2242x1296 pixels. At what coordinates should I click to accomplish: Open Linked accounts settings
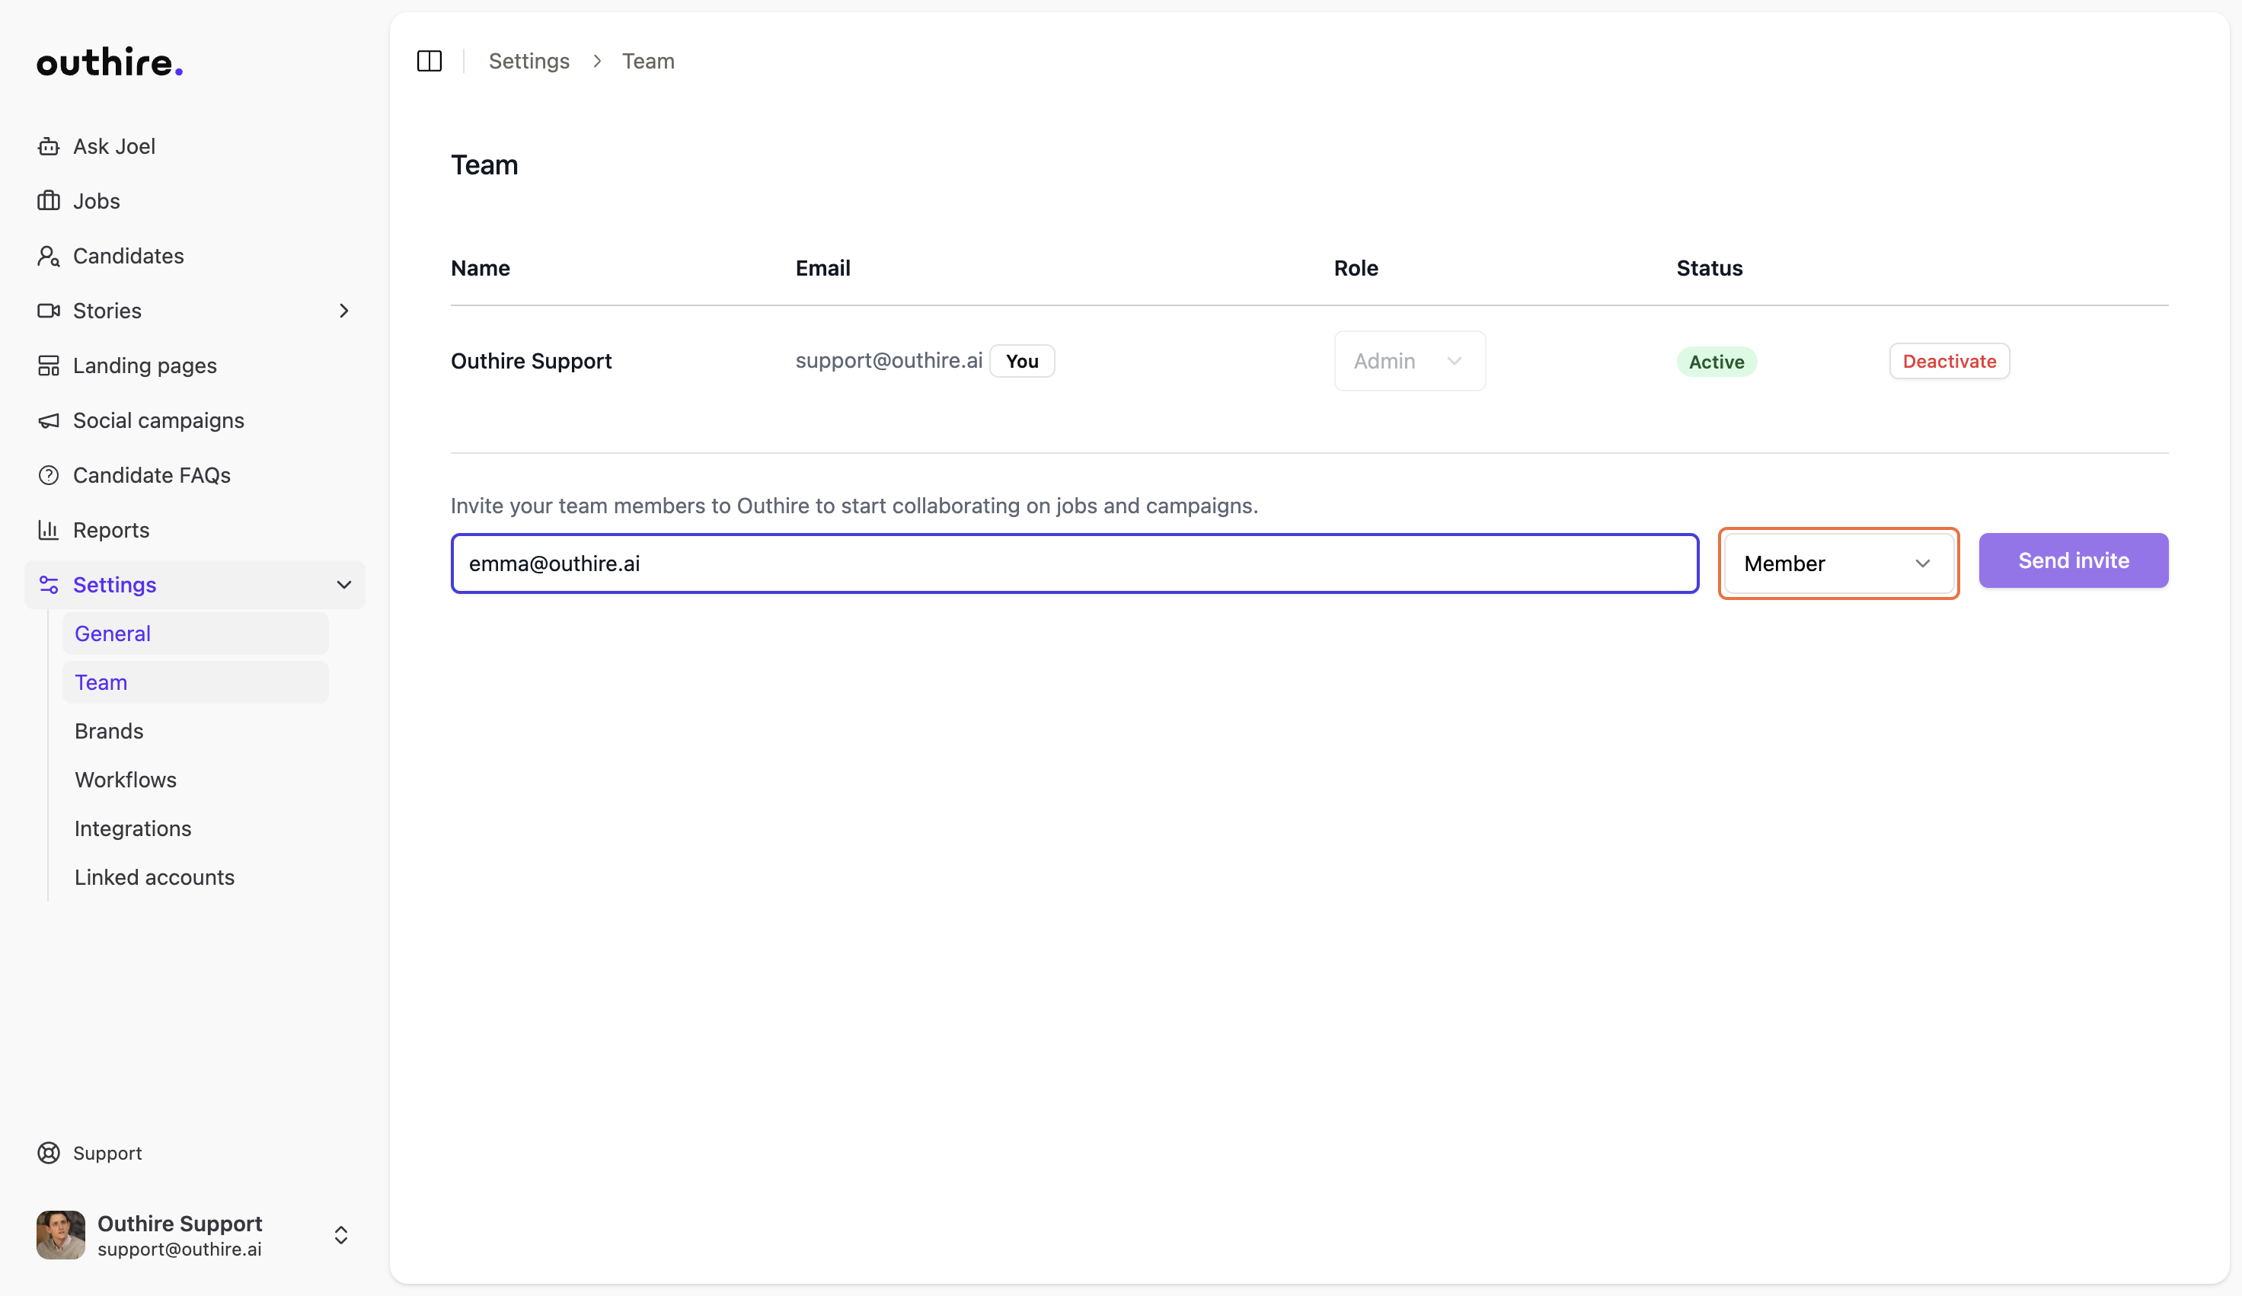(x=154, y=877)
